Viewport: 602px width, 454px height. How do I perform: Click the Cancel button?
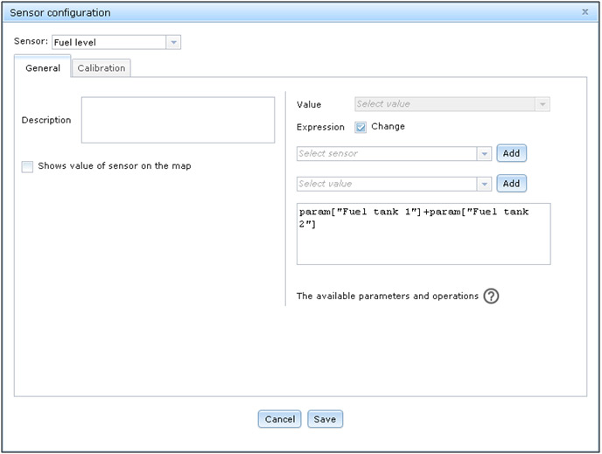point(279,419)
